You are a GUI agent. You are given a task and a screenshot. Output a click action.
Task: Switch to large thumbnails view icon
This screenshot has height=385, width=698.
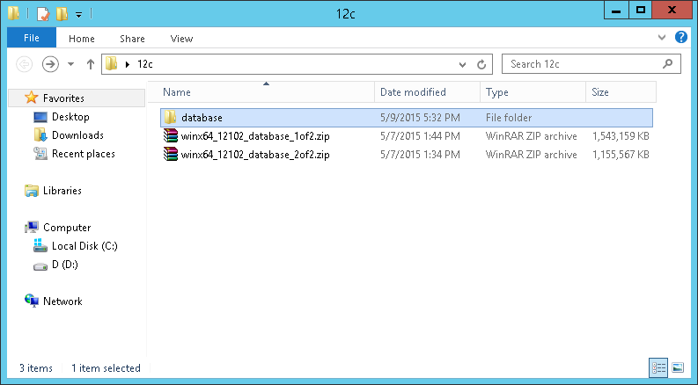pyautogui.click(x=678, y=367)
